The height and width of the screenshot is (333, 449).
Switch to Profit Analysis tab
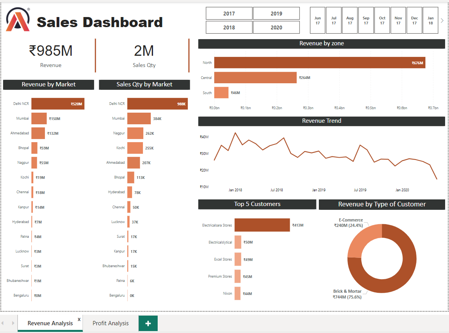coord(110,323)
